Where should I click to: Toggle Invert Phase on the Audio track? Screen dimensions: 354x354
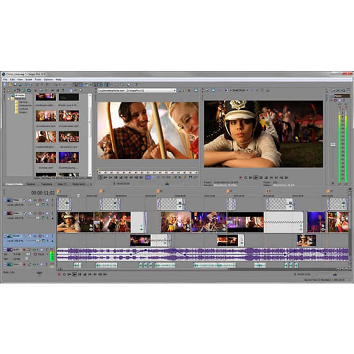pyautogui.click(x=30, y=250)
